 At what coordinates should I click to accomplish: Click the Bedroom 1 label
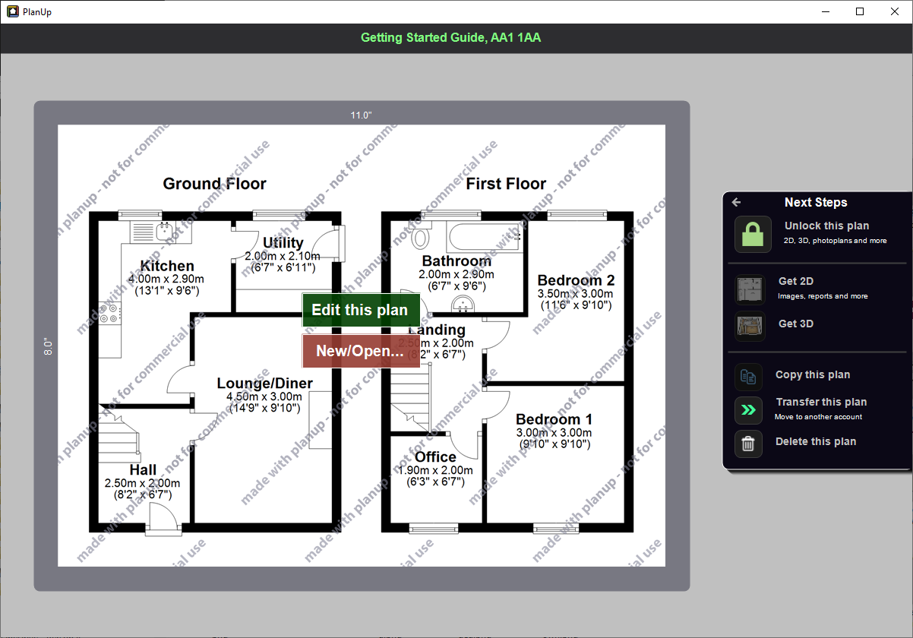554,419
